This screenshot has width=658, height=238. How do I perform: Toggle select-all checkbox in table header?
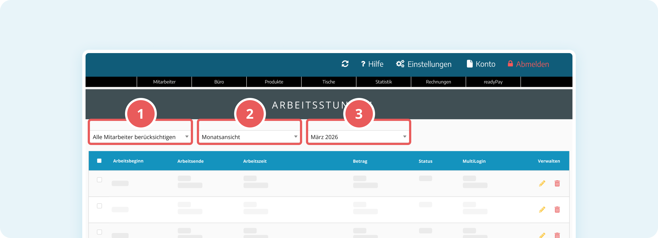[x=99, y=161]
